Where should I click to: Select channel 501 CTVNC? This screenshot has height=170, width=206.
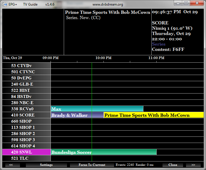point(26,72)
